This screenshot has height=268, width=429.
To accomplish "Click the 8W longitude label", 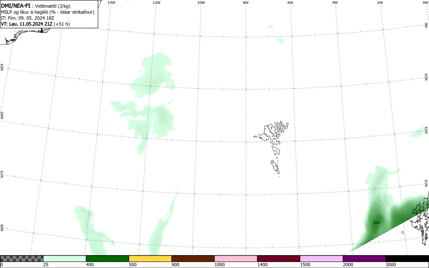I will 246,3.
